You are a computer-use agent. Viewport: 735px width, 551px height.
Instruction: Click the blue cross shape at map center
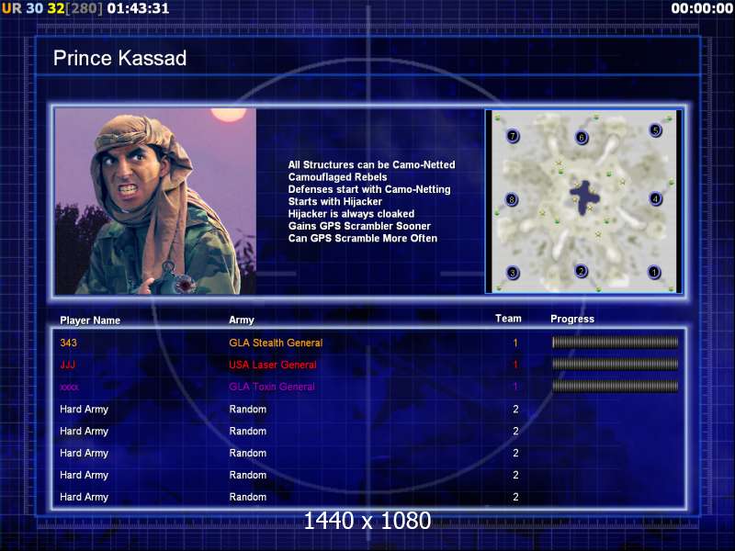tap(584, 197)
